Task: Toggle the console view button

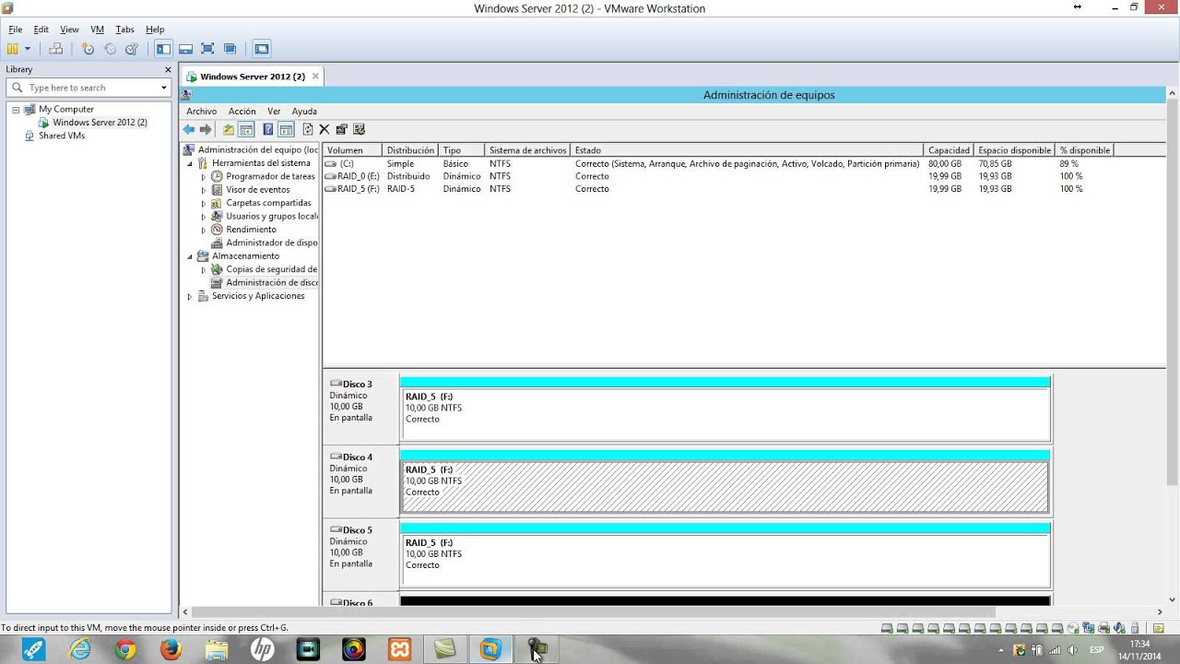Action: 261,49
